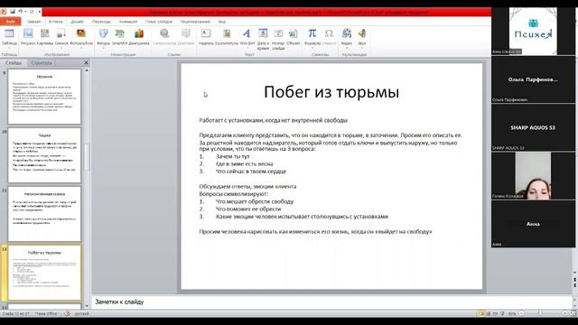Click the line 'Зачем ты тут' on the slide
The height and width of the screenshot is (325, 578).
coord(233,156)
